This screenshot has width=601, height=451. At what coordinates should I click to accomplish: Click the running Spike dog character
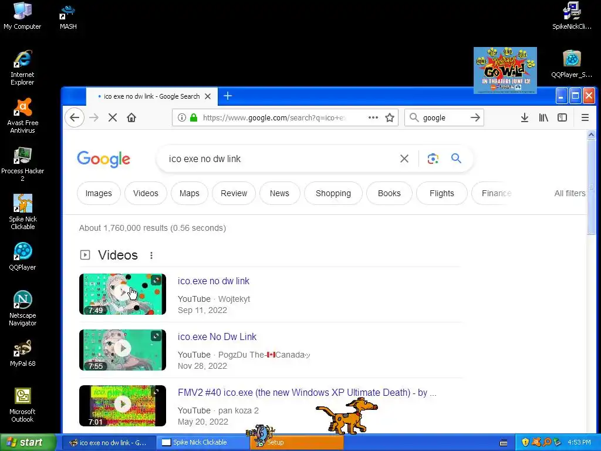tap(347, 416)
